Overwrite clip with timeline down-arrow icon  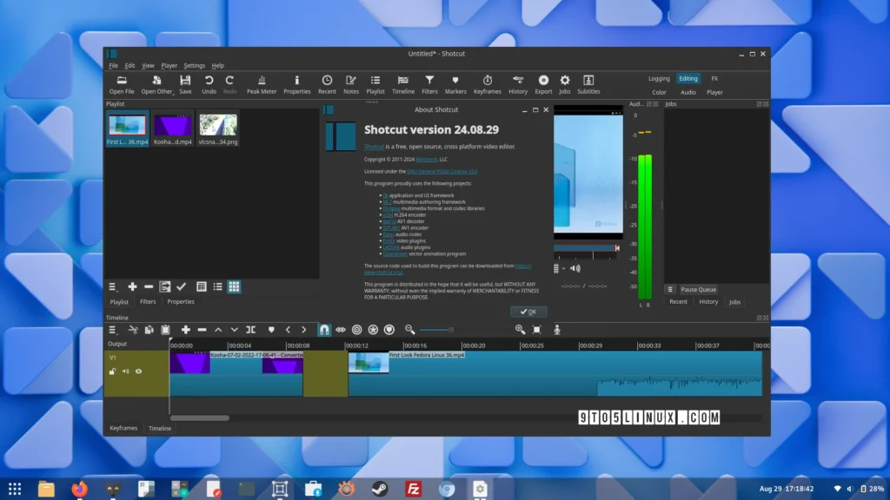click(234, 329)
